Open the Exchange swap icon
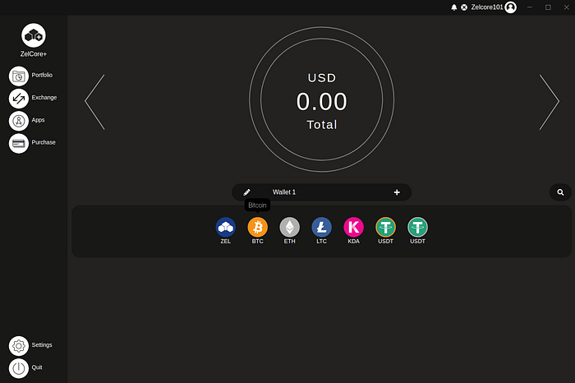The height and width of the screenshot is (383, 575). [19, 99]
